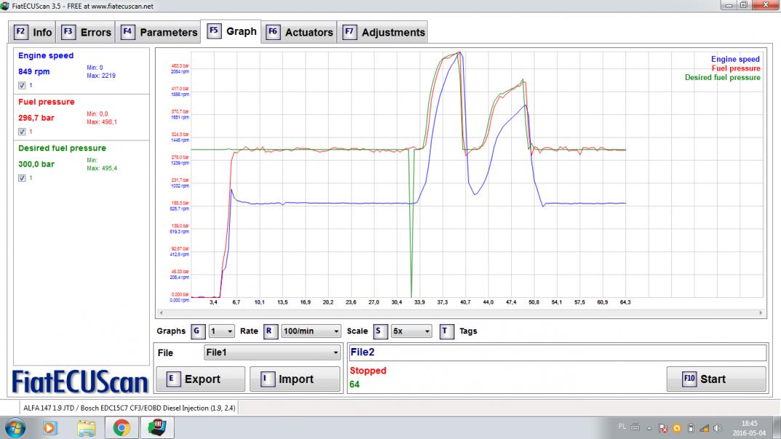Image resolution: width=781 pixels, height=439 pixels.
Task: Click the FiatECUScan title bar icon
Action: click(6, 6)
